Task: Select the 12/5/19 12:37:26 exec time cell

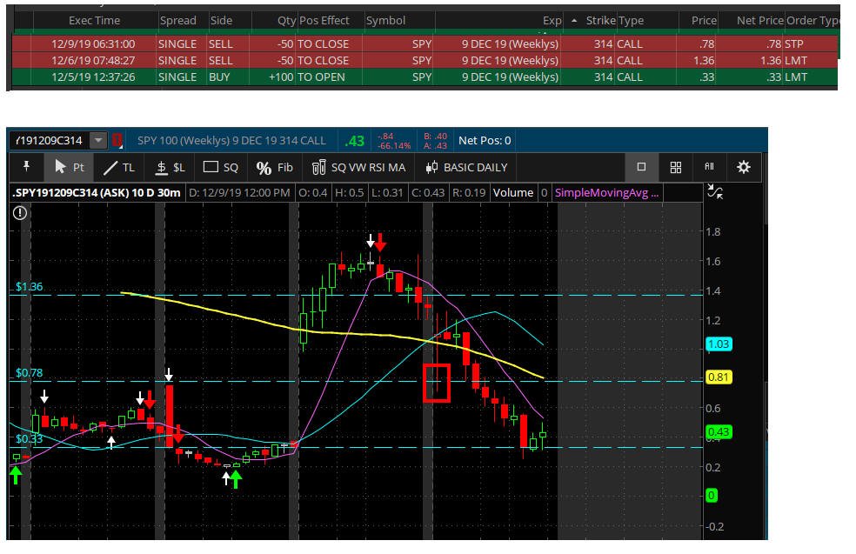Action: (93, 77)
